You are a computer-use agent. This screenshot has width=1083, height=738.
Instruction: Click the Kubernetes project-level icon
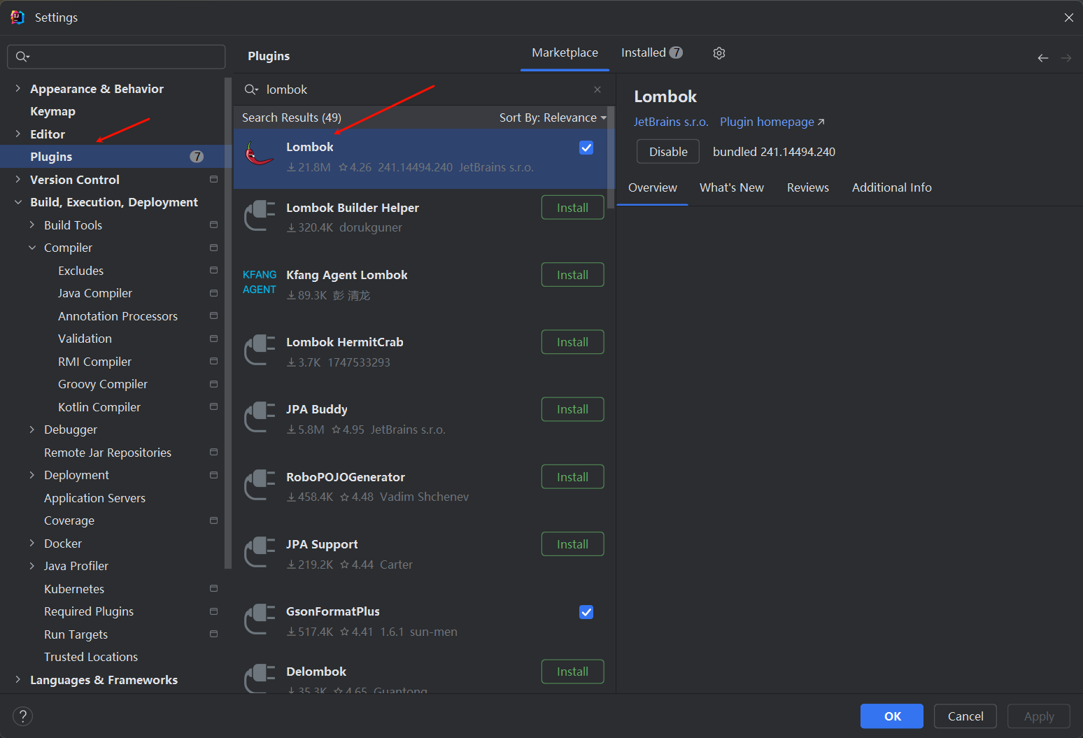pyautogui.click(x=213, y=588)
